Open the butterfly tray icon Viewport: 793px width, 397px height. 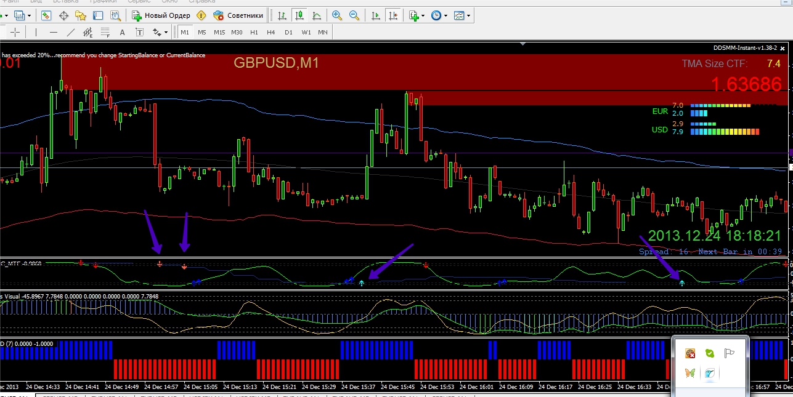(x=690, y=373)
